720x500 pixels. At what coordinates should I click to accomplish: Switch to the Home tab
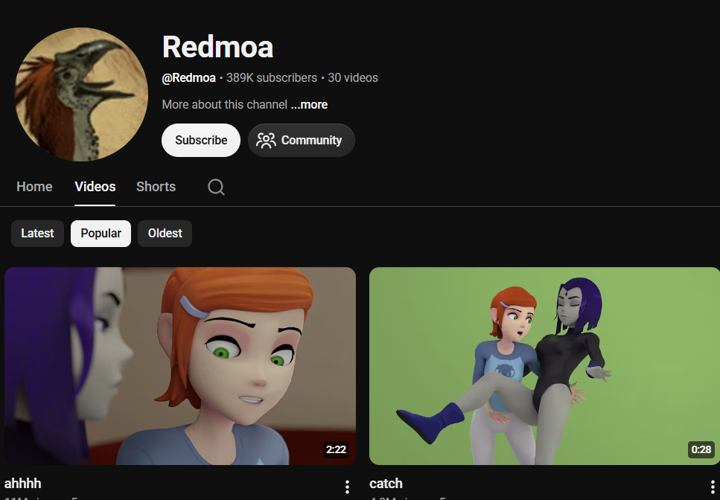click(34, 187)
